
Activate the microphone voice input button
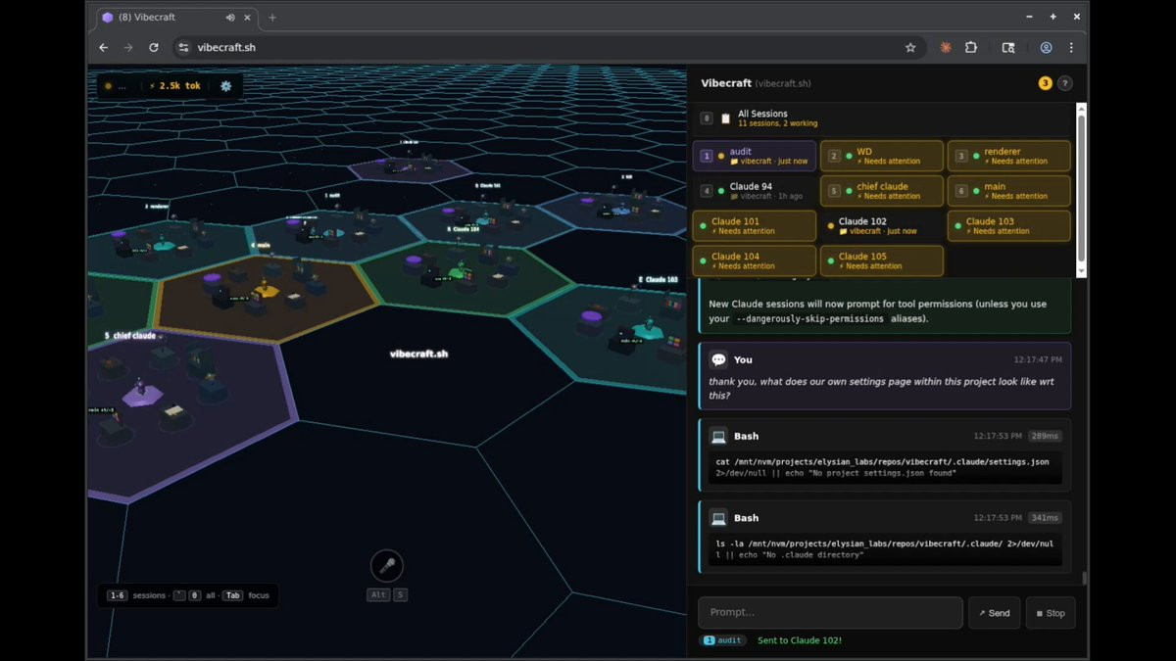pos(387,566)
